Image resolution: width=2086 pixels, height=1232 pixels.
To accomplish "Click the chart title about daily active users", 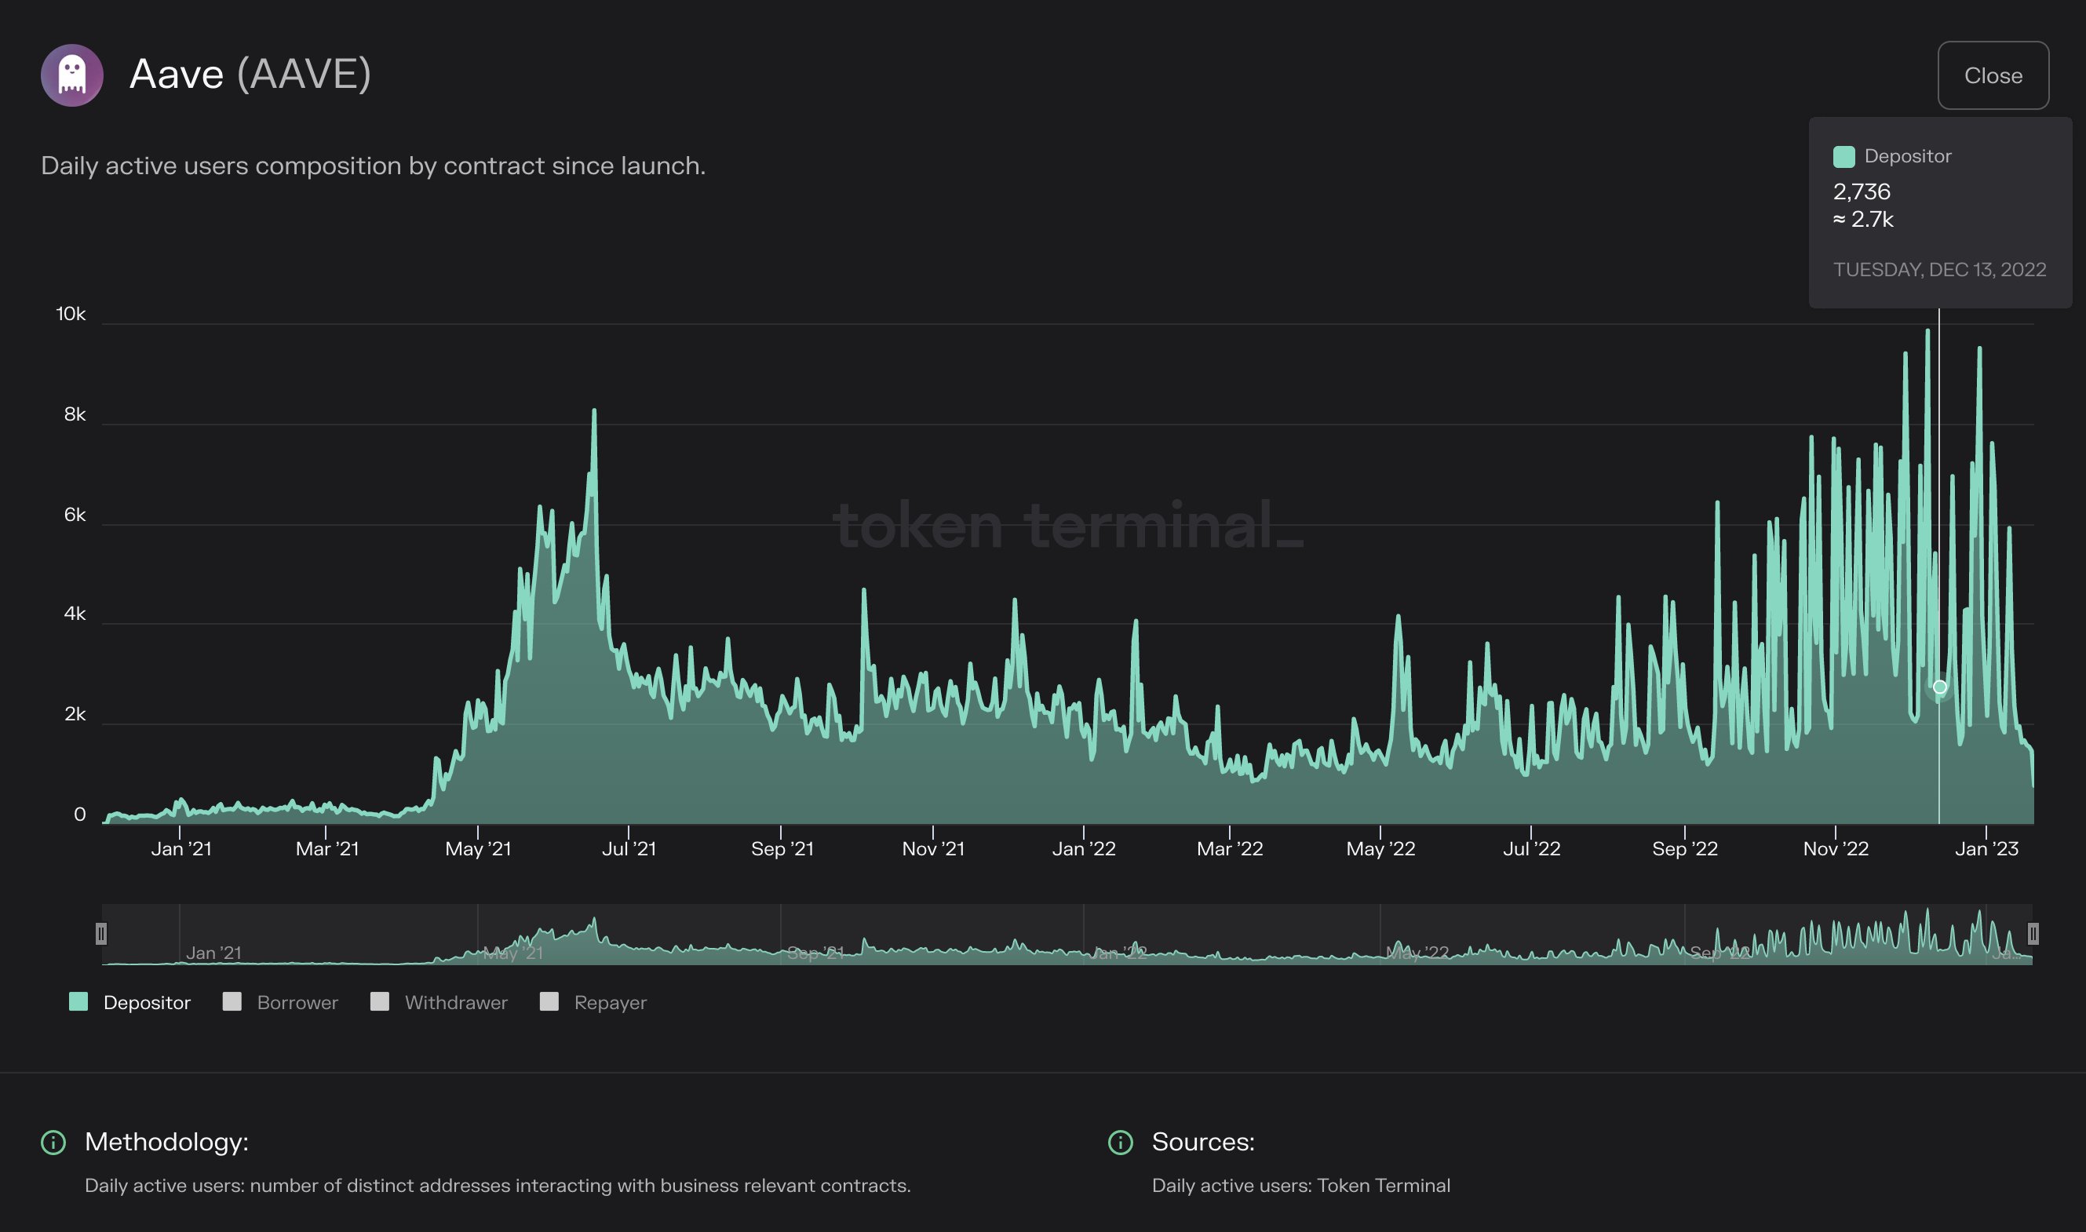I will [373, 166].
